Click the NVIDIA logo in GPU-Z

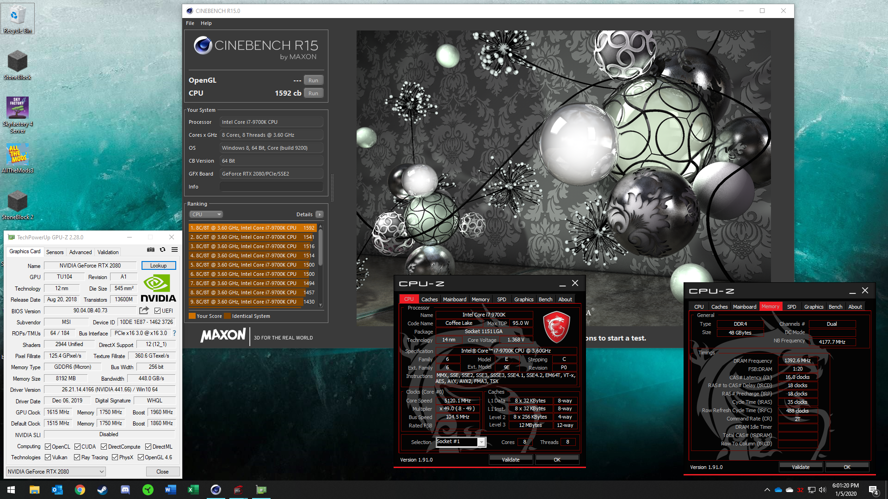coord(158,289)
